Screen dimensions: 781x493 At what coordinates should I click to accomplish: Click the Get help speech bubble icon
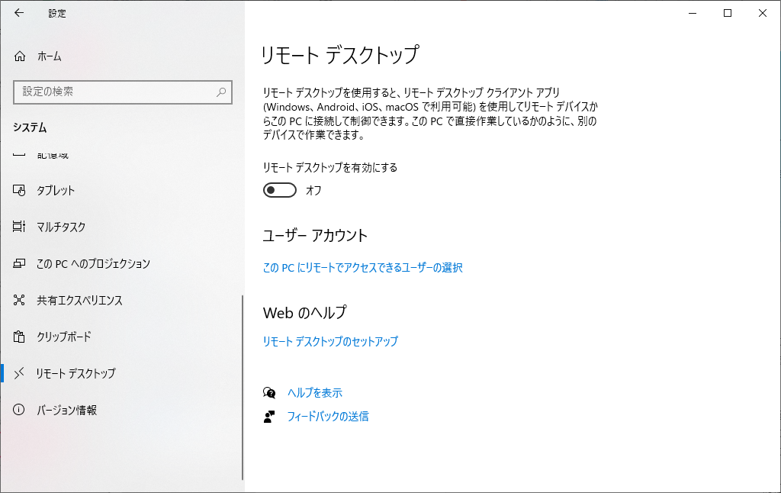(x=269, y=393)
